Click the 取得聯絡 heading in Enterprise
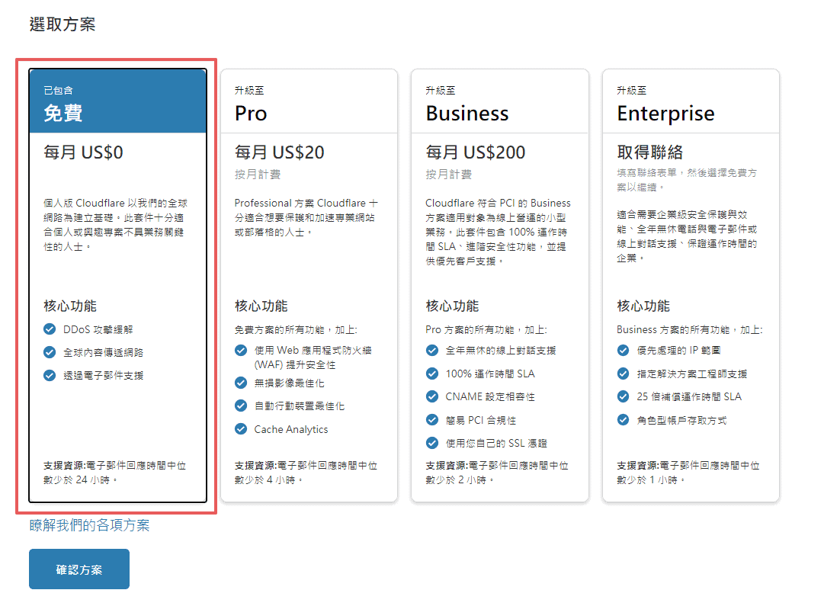The width and height of the screenshot is (824, 606). pyautogui.click(x=649, y=152)
